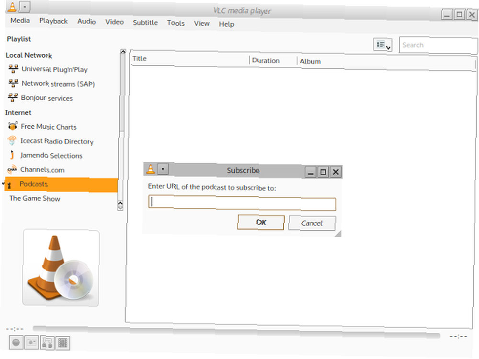Open the Video menu

114,22
